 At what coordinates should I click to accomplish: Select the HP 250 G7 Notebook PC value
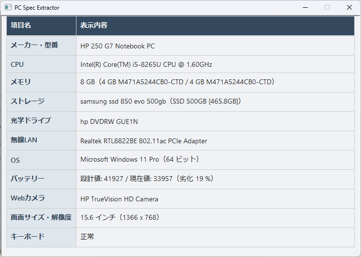(x=118, y=46)
